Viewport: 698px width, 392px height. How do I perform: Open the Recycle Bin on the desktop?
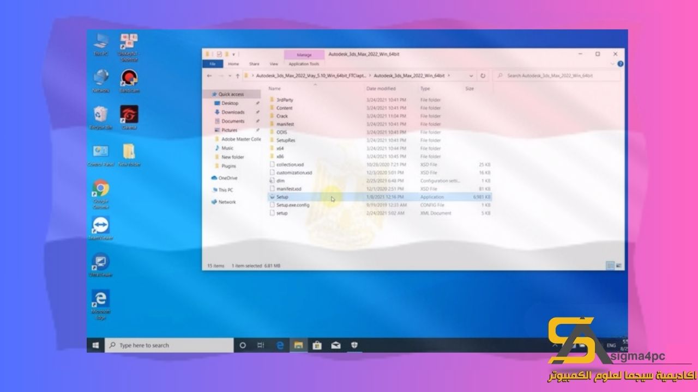(x=101, y=117)
